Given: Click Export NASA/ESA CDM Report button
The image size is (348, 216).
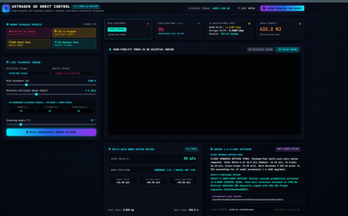Looking at the screenshot, I should coord(282,9).
